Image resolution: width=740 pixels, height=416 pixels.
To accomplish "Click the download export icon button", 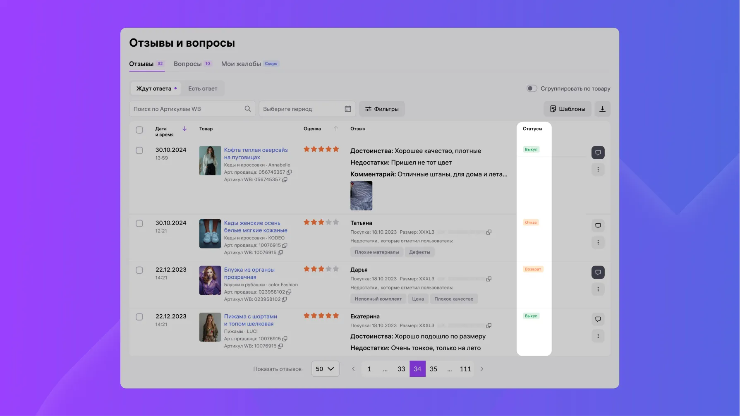I will pos(602,109).
